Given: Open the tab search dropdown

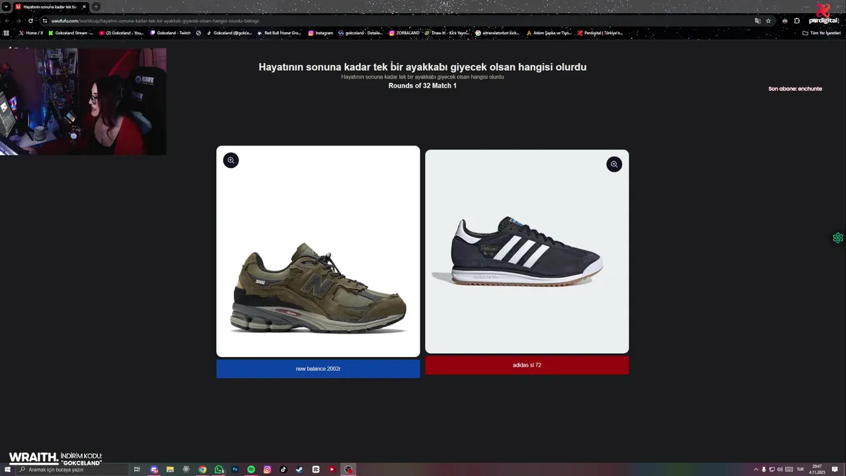Looking at the screenshot, I should point(6,7).
